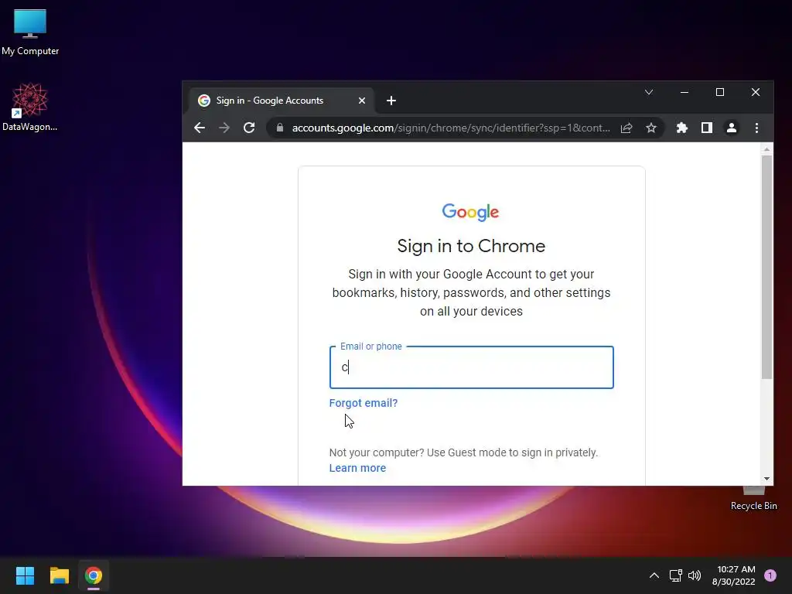Click the Chrome taskbar icon
The height and width of the screenshot is (594, 792).
(x=94, y=575)
